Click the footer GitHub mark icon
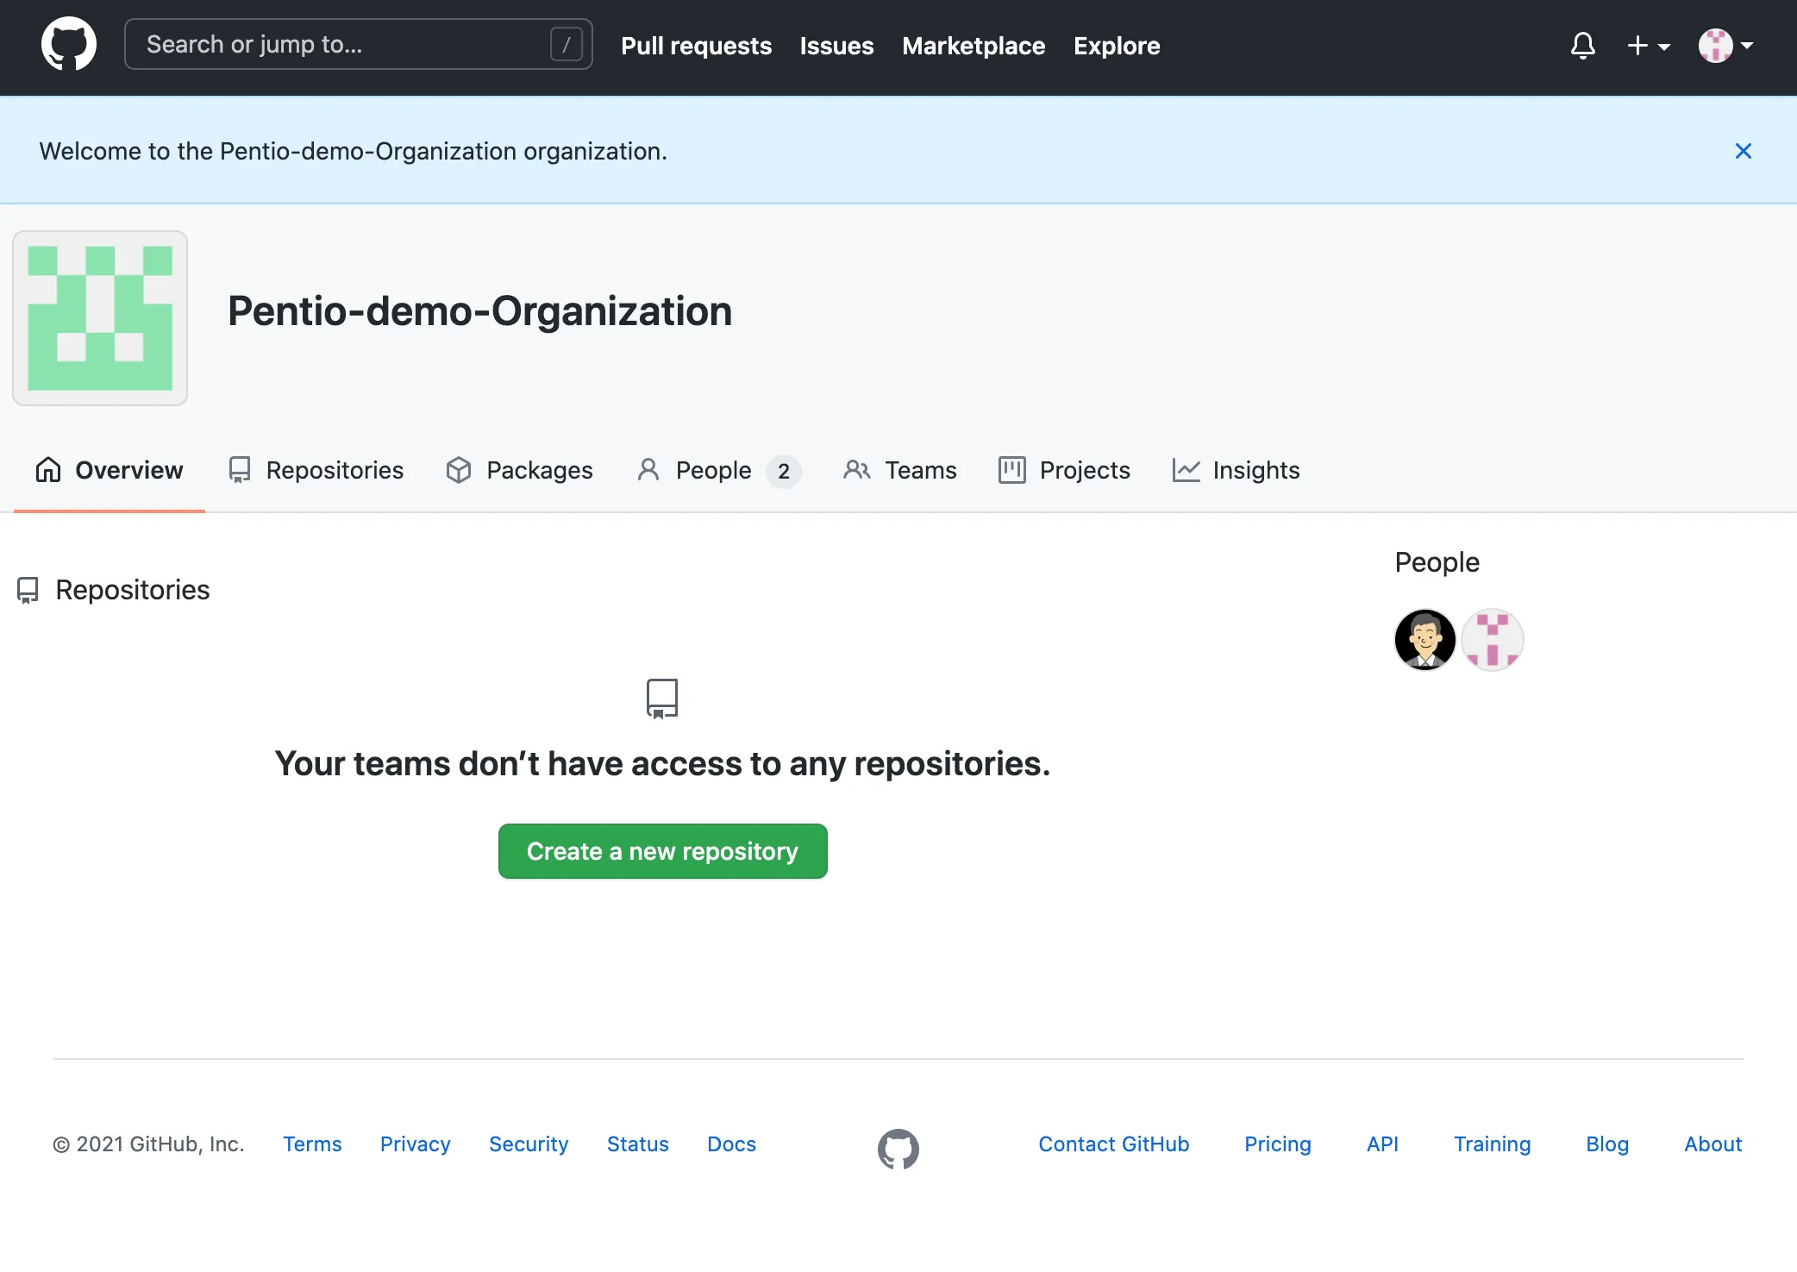This screenshot has width=1797, height=1272. coord(898,1148)
